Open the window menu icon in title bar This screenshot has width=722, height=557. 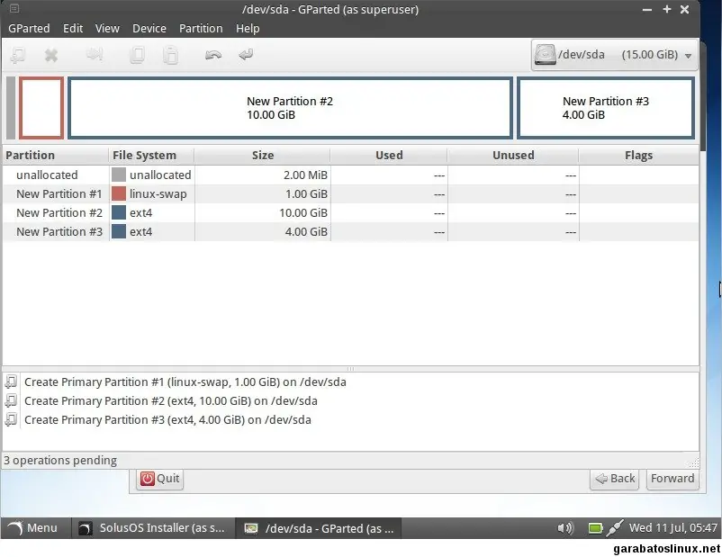point(14,9)
